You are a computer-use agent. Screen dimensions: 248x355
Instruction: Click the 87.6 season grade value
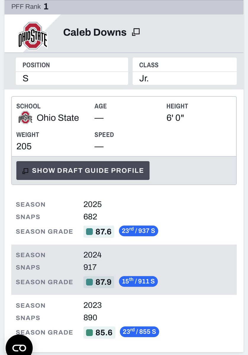(x=103, y=232)
